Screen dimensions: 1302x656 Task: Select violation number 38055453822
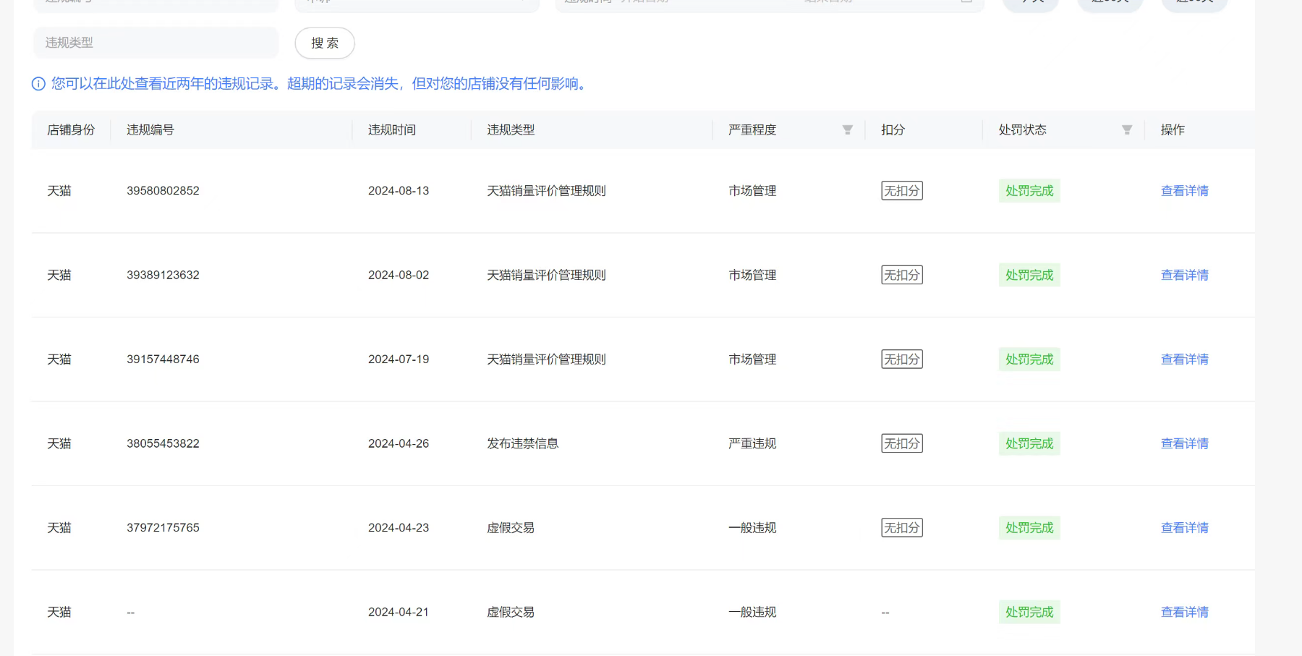(x=163, y=443)
